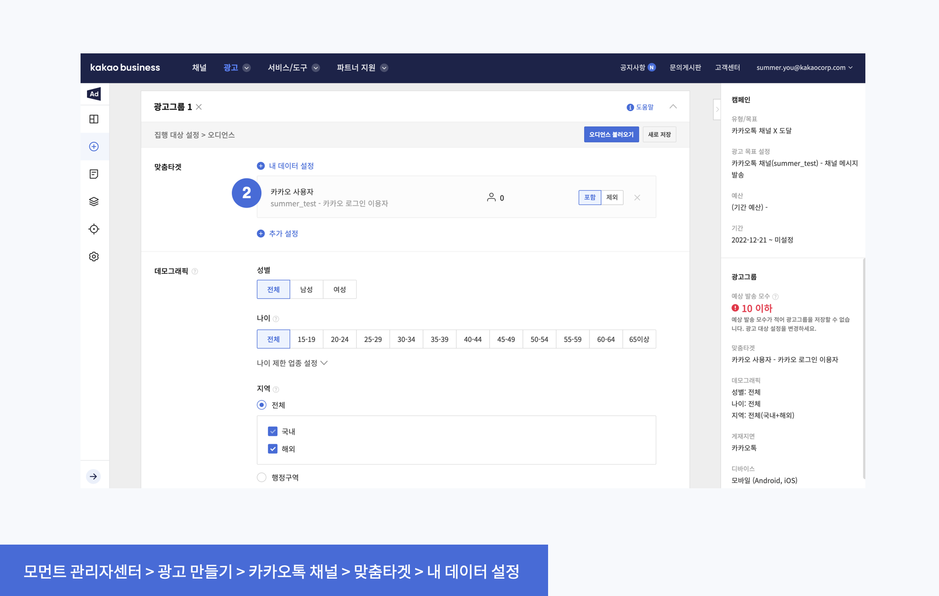Collapse the 광고그룹 1 panel
The width and height of the screenshot is (939, 596).
coord(673,107)
